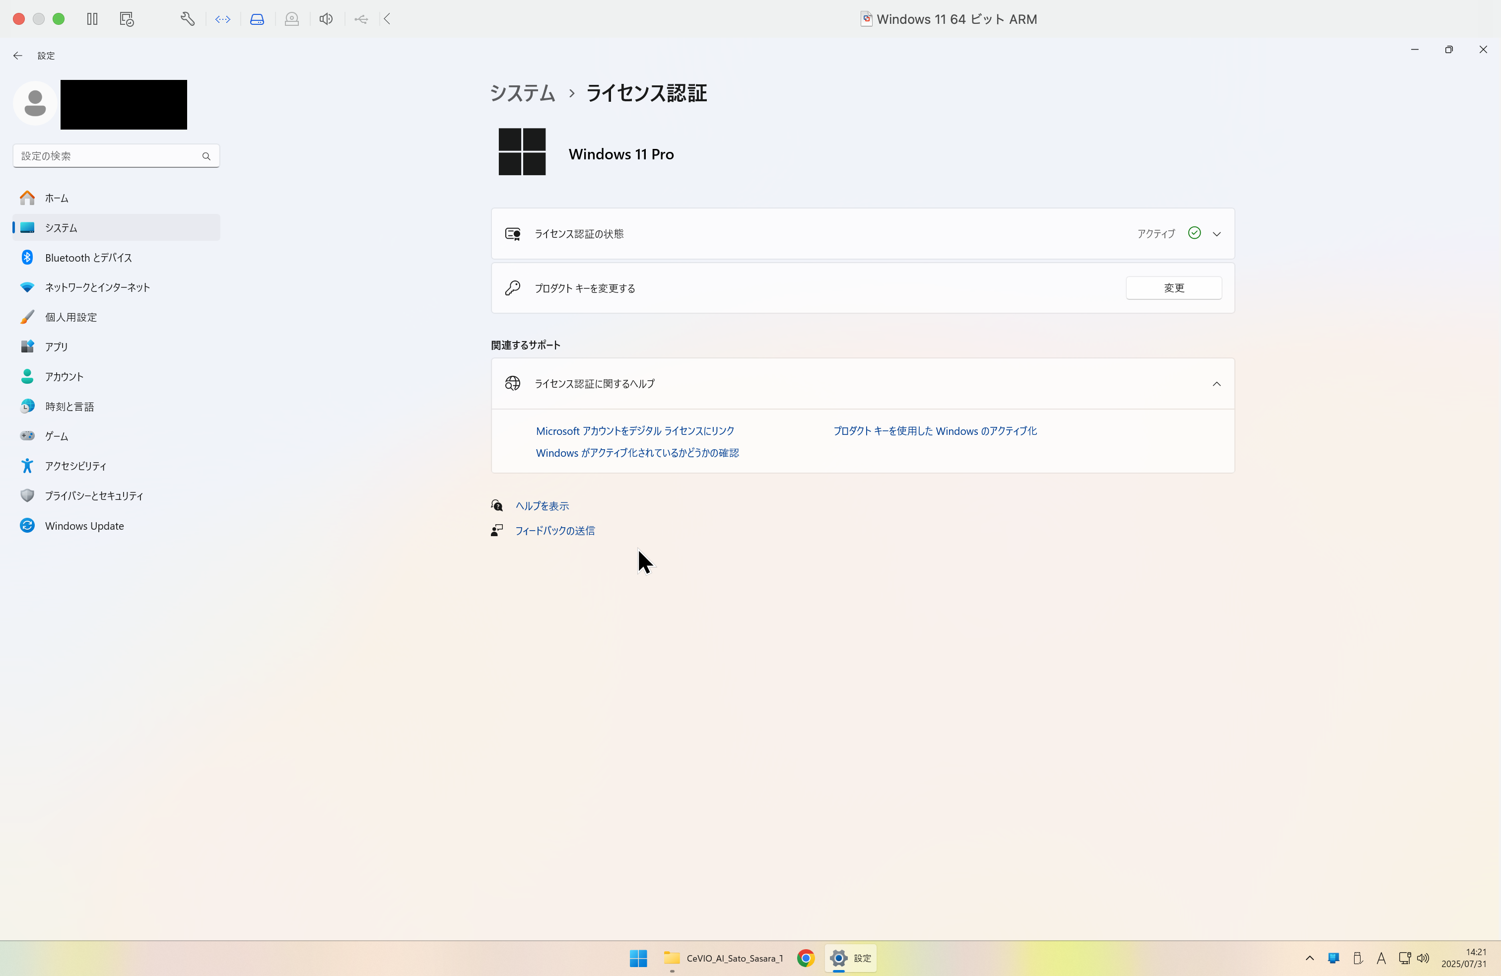Open Bluetooth とデバイス settings
The height and width of the screenshot is (976, 1501).
[x=88, y=258]
